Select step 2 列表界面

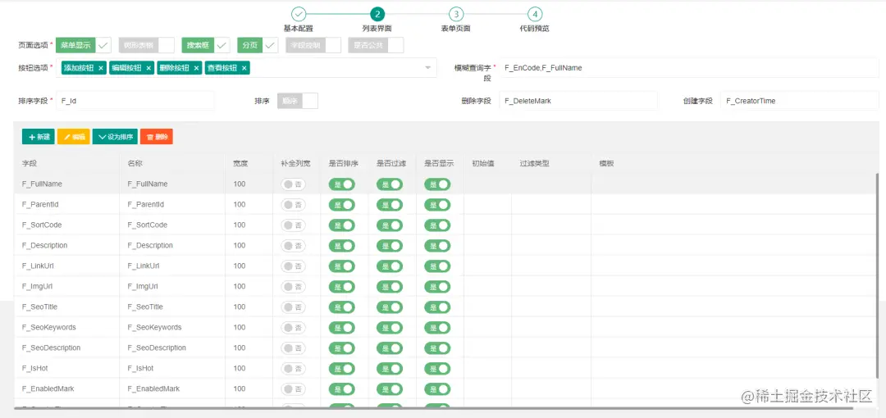[x=377, y=14]
